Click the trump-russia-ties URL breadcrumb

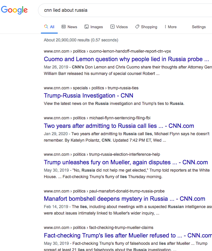91,88
